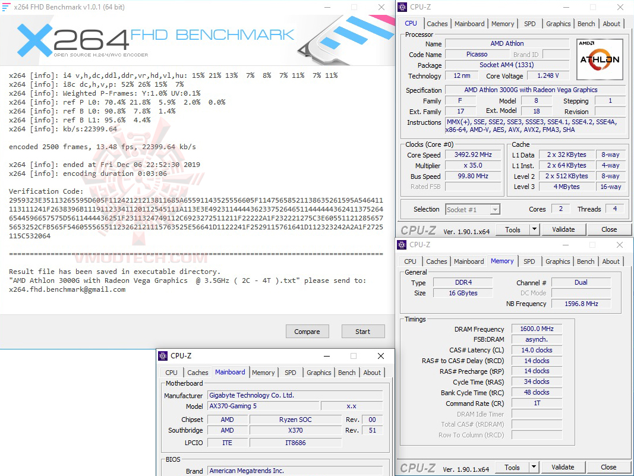Screen dimensions: 634x476
Task: Select CPU tab in the Mainboard CPU-Z window
Action: [172, 373]
